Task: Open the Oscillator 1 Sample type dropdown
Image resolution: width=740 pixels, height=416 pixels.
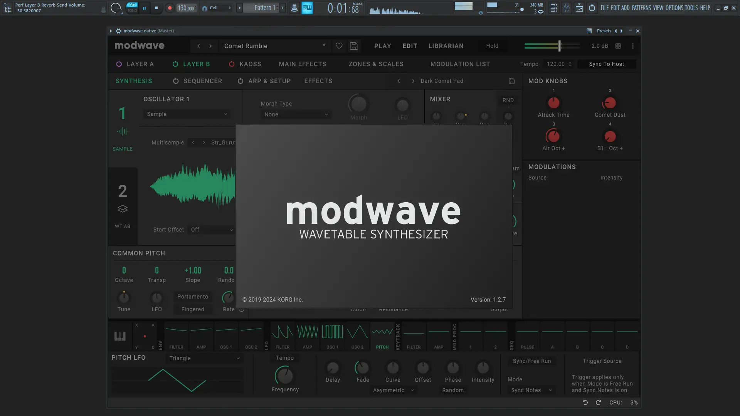Action: tap(187, 114)
